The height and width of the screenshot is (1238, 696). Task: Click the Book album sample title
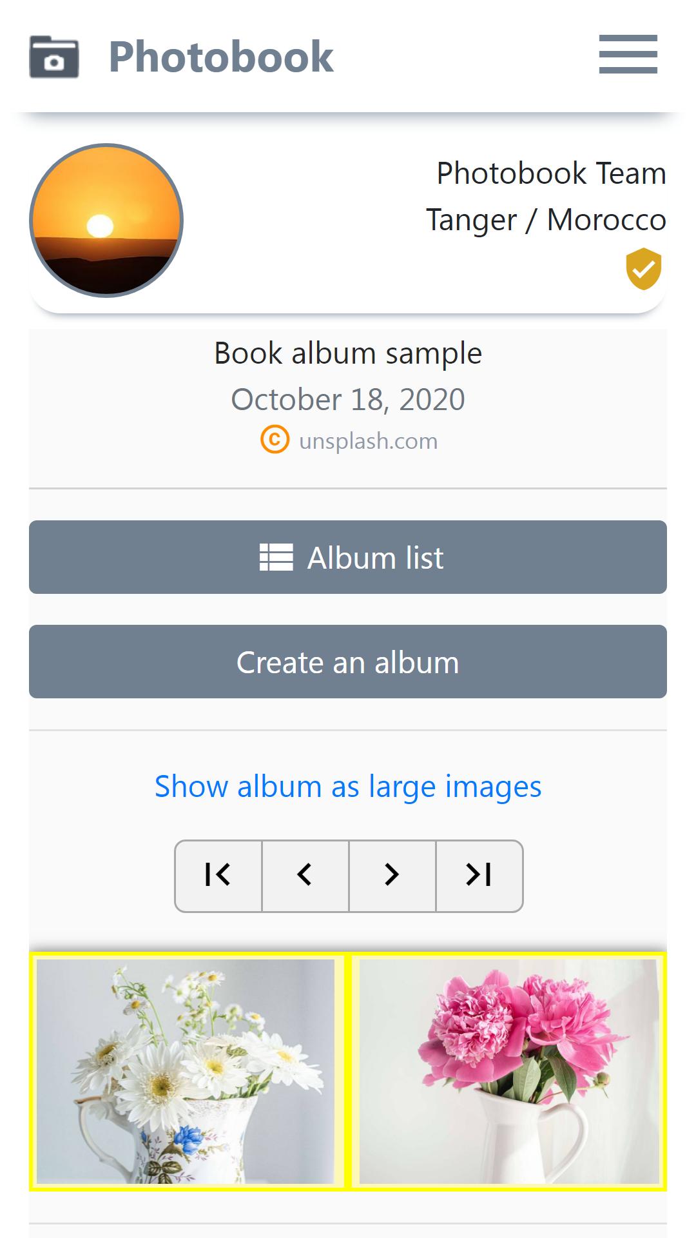pyautogui.click(x=348, y=353)
